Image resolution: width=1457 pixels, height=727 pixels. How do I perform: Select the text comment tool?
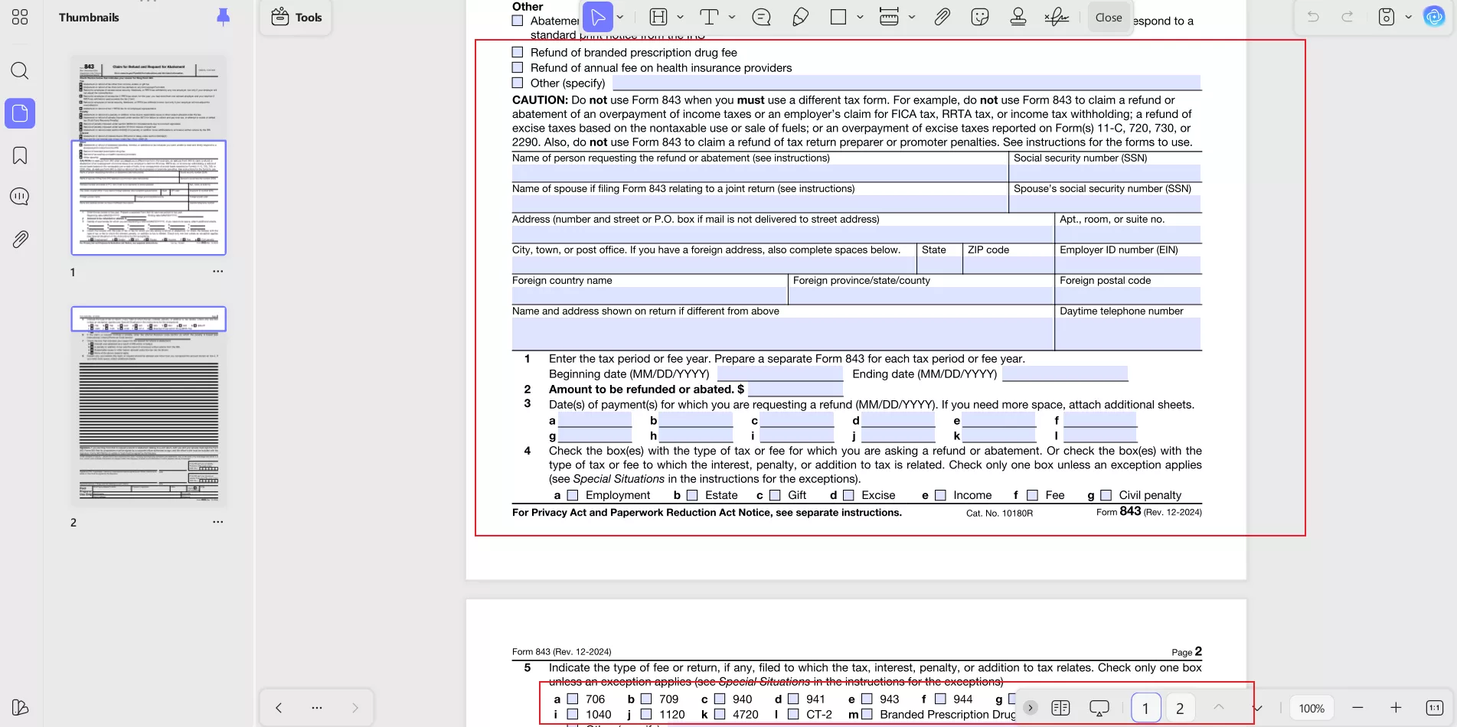point(709,17)
